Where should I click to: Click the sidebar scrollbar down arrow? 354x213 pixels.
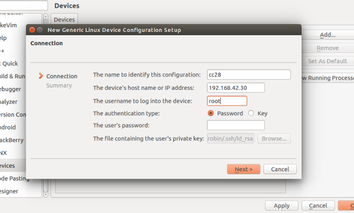[x=45, y=194]
